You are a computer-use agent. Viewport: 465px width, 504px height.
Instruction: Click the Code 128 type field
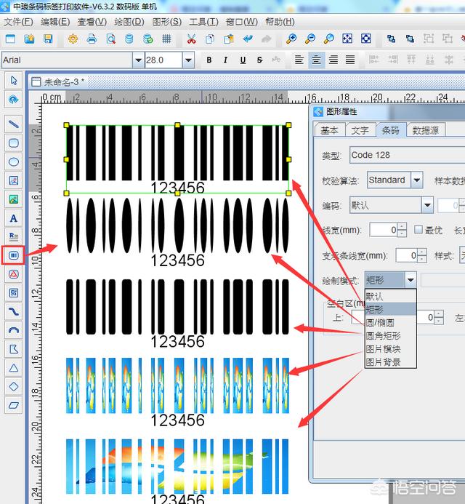[x=407, y=155]
